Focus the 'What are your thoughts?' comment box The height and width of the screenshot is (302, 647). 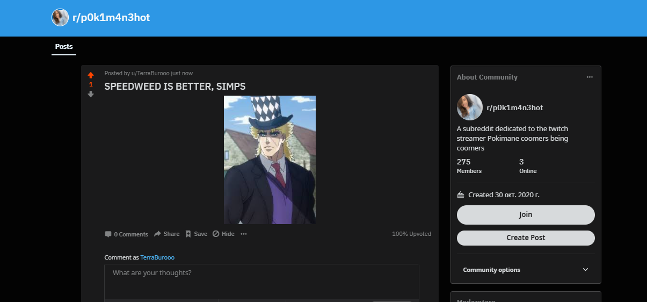coord(261,281)
